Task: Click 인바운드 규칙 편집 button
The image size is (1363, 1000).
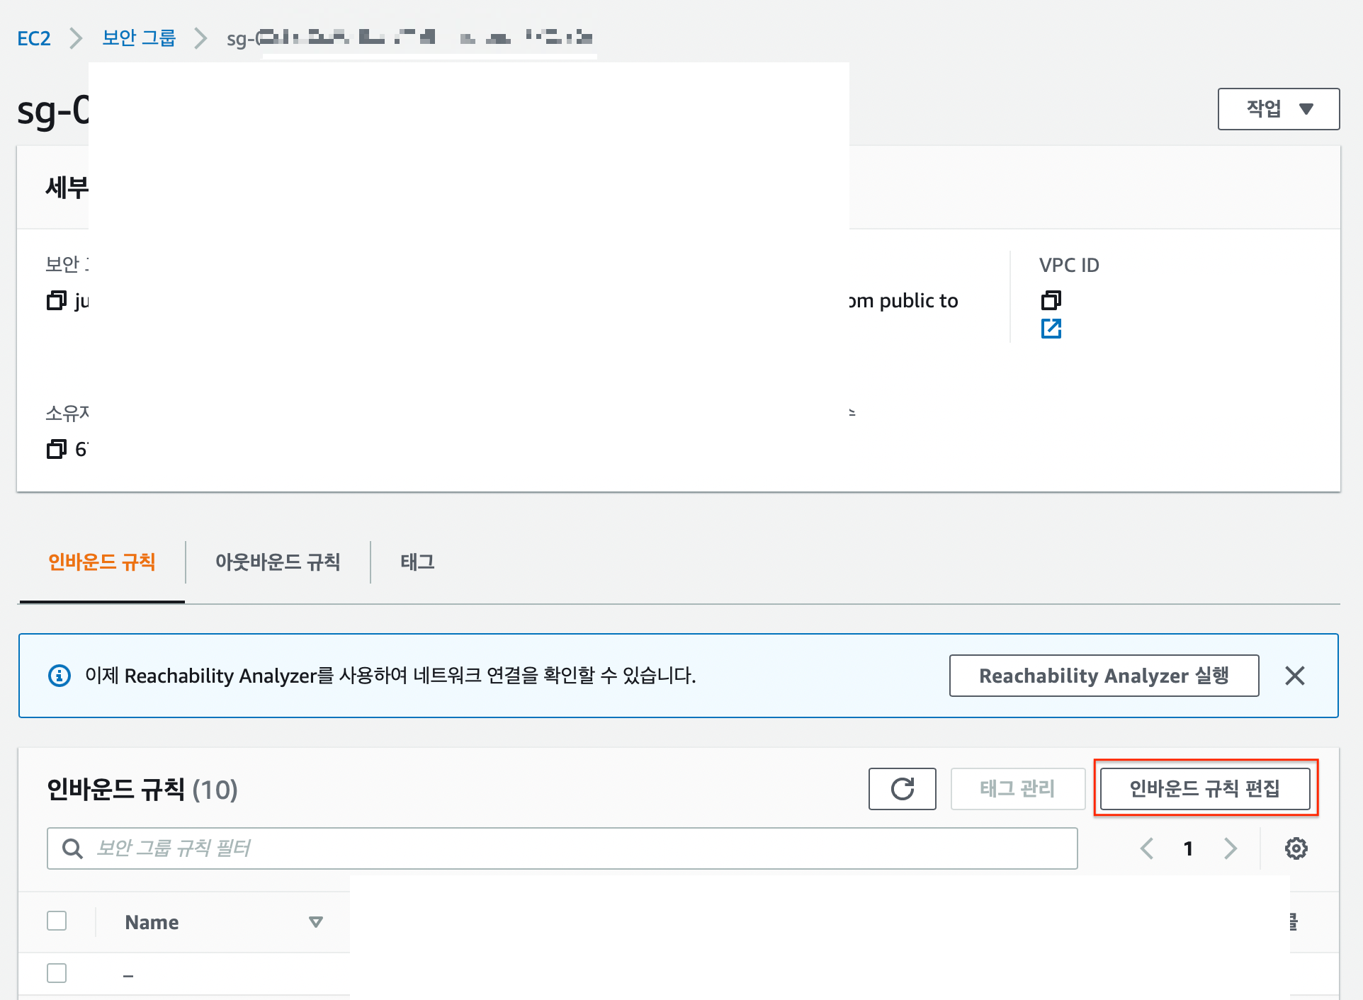Action: (1204, 789)
